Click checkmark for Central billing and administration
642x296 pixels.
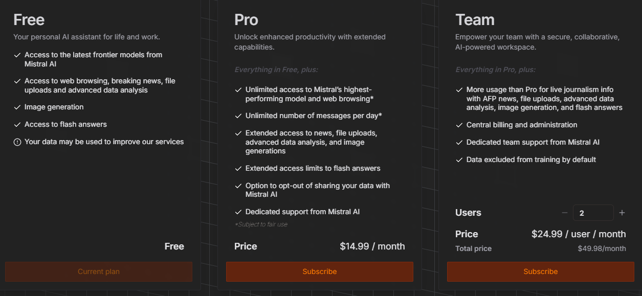pos(459,125)
